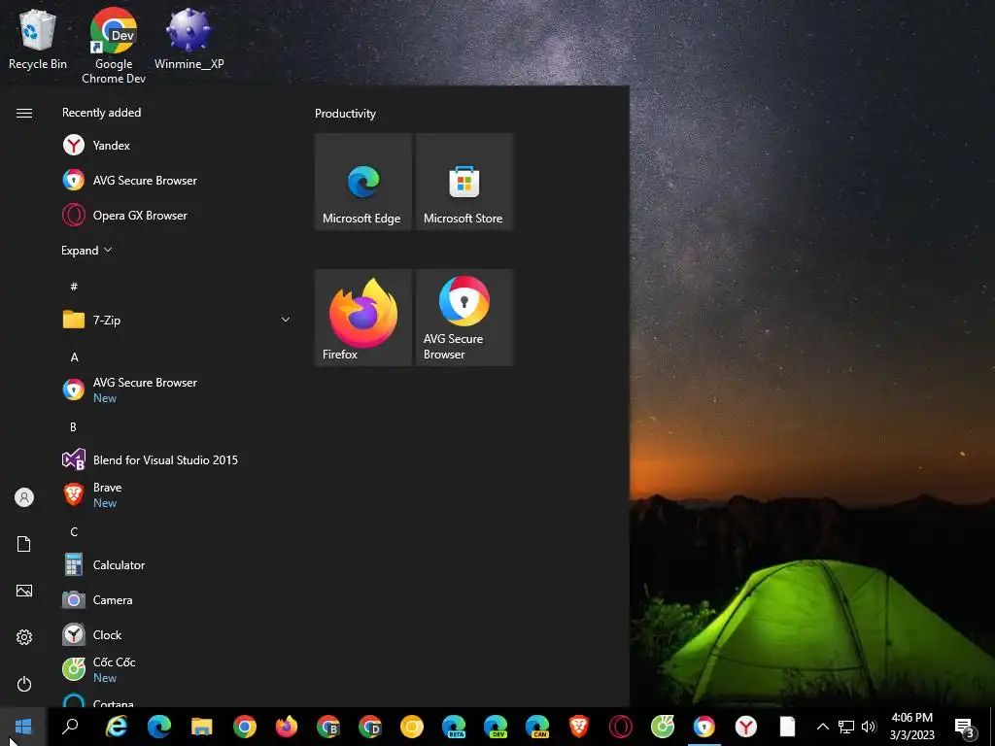Viewport: 995px width, 746px height.
Task: Open Cốc Cốc from the taskbar
Action: [x=663, y=727]
